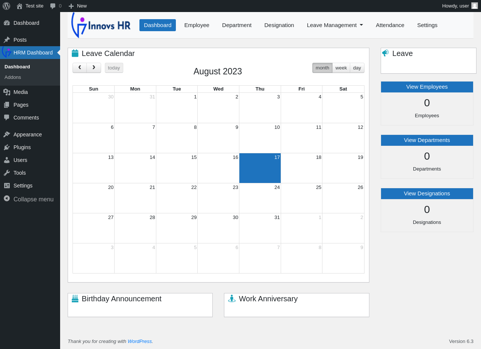
Task: Click the Collapse menu arrow icon
Action: pos(7,198)
